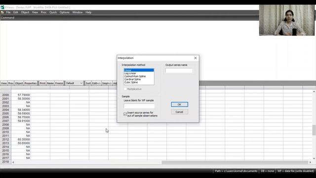Open the Edit menu
The image size is (316, 178).
coord(16,12)
